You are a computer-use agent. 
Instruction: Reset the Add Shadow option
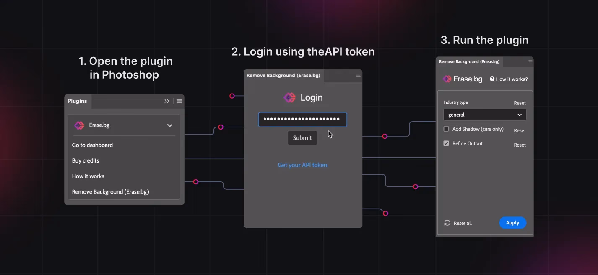pos(520,131)
